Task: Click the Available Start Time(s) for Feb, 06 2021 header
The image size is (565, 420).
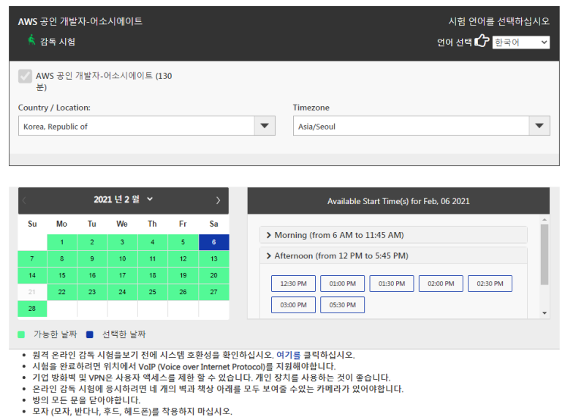Action: 398,201
